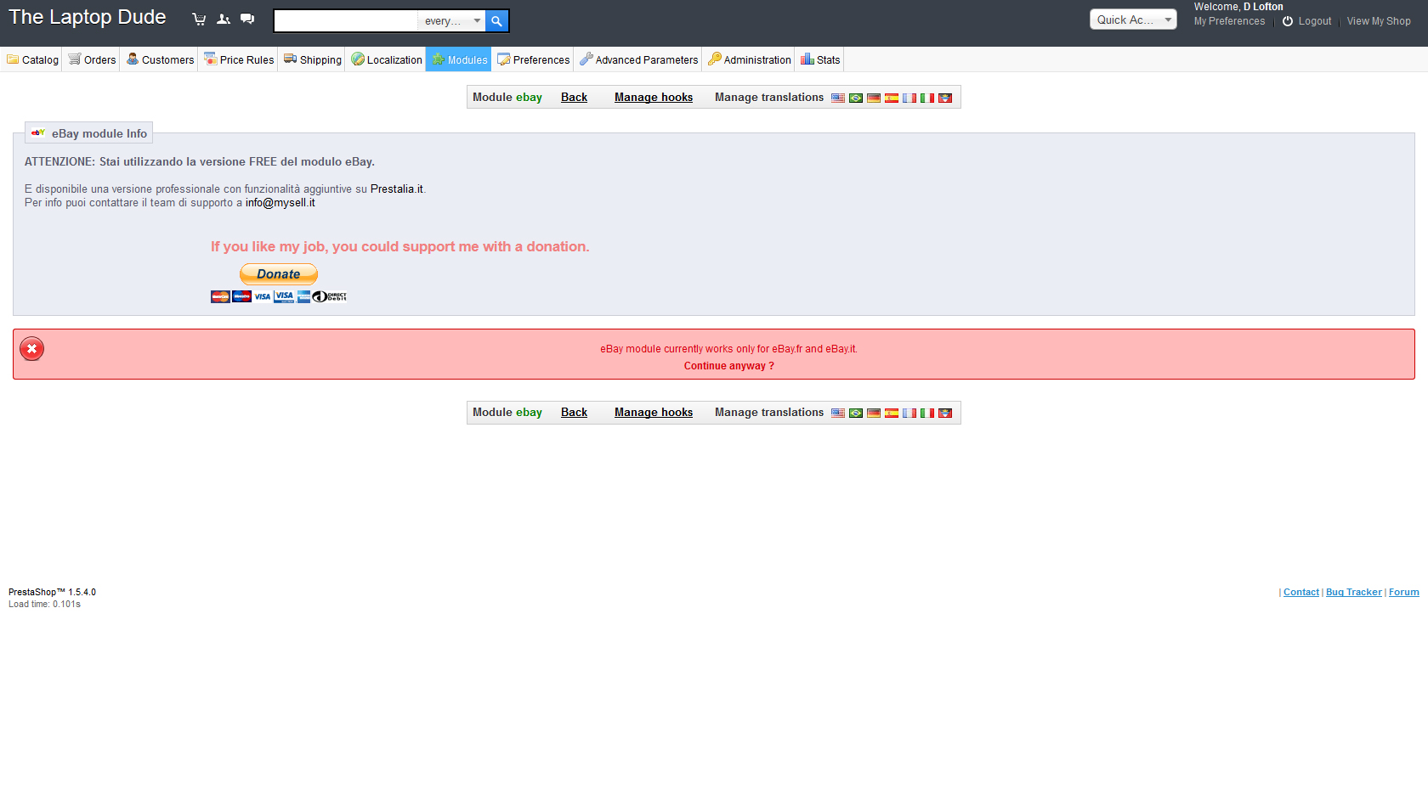Click 'Continue anyway ?' link
The image size is (1428, 805).
pos(729,366)
